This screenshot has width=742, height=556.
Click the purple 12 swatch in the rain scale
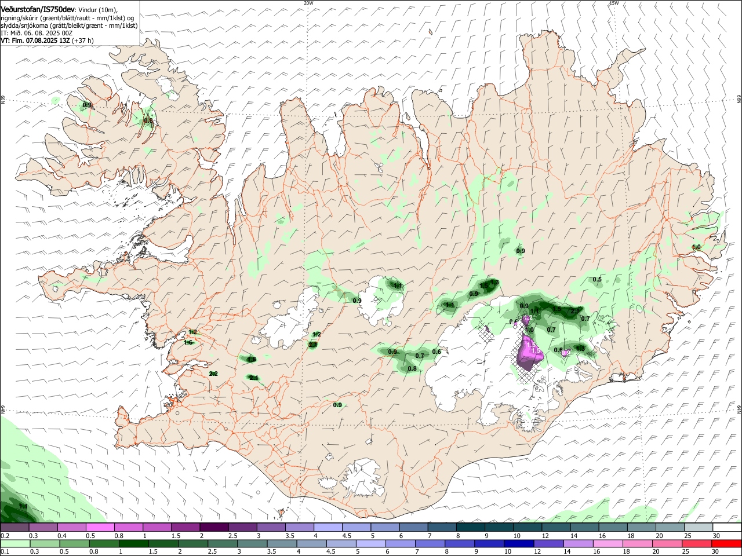click(548, 544)
